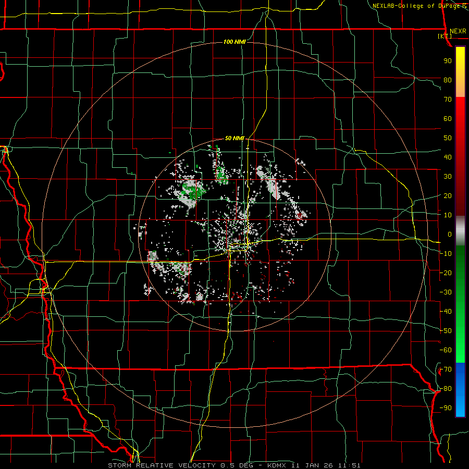
Task: Select the "NEXR" label above the color scale
Action: coord(458,31)
